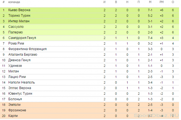Select the Аталанта Бергамо row
This screenshot has height=120, width=181.
pos(90,55)
